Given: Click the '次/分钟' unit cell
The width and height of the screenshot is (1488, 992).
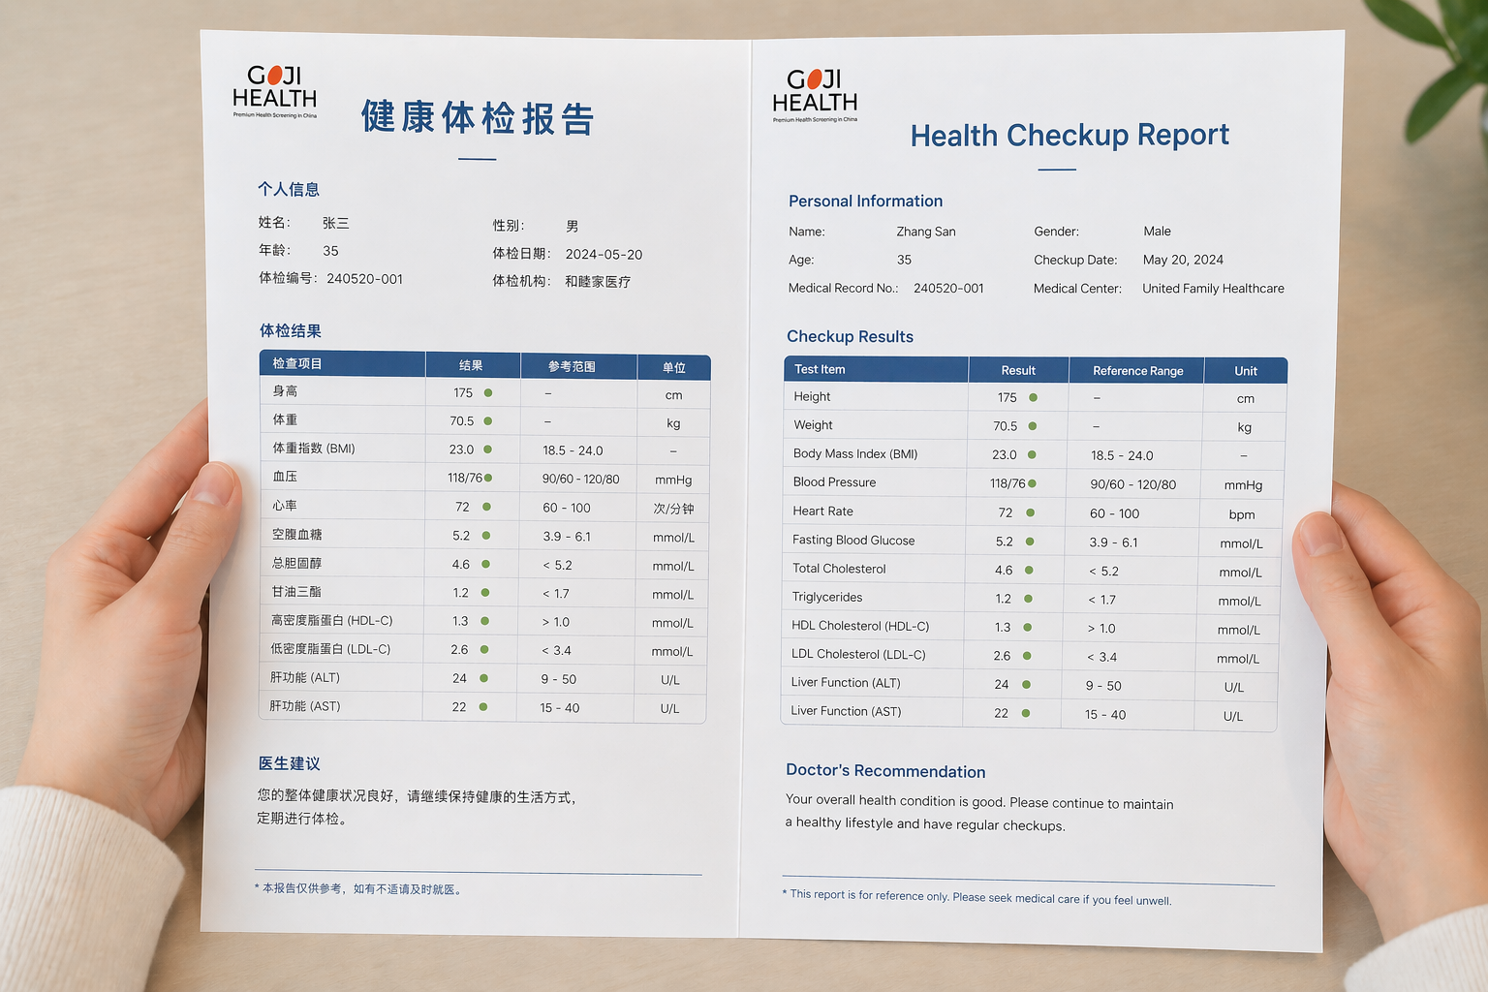Looking at the screenshot, I should 673,508.
